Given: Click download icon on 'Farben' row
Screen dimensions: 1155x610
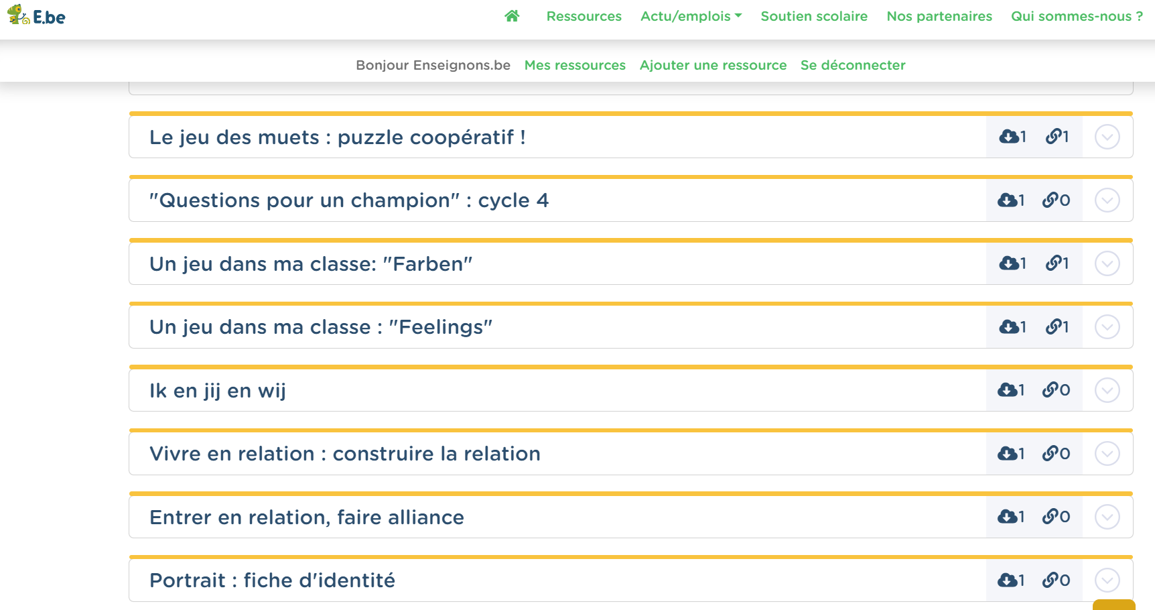Looking at the screenshot, I should coord(1008,263).
